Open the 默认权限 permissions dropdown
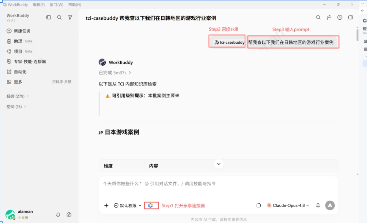 pos(127,205)
